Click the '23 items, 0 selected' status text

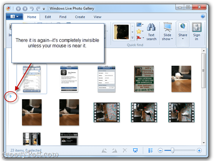[x=26, y=150]
